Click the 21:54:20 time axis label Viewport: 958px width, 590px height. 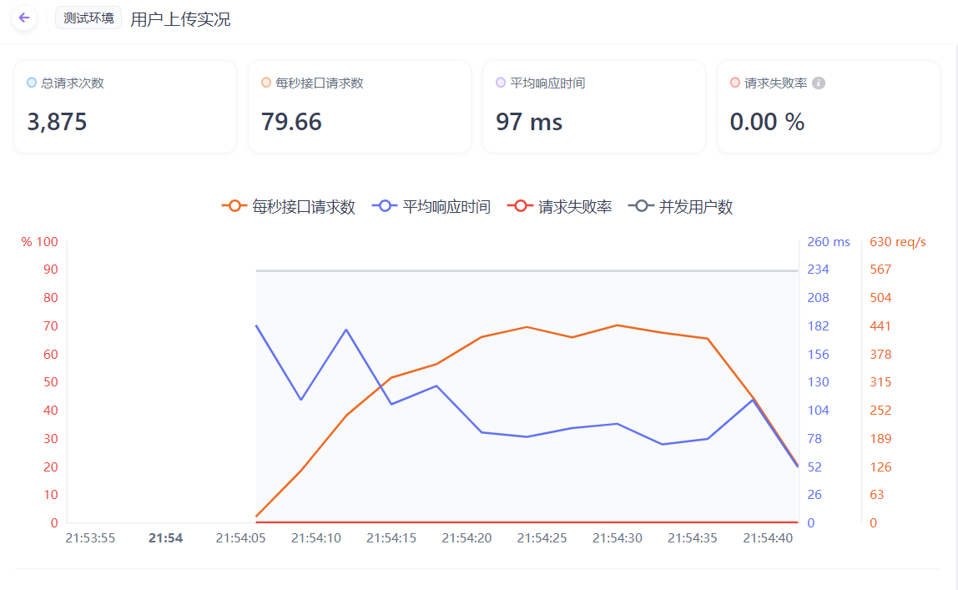tap(466, 538)
